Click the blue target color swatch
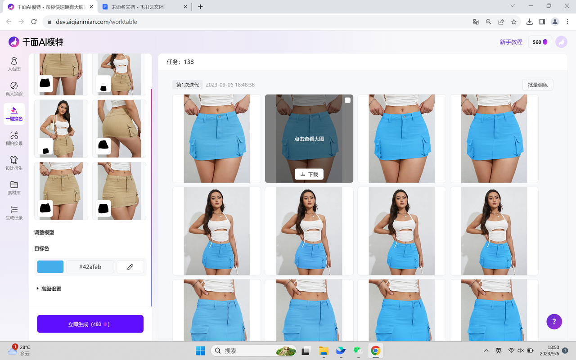This screenshot has width=576, height=360. click(x=50, y=267)
